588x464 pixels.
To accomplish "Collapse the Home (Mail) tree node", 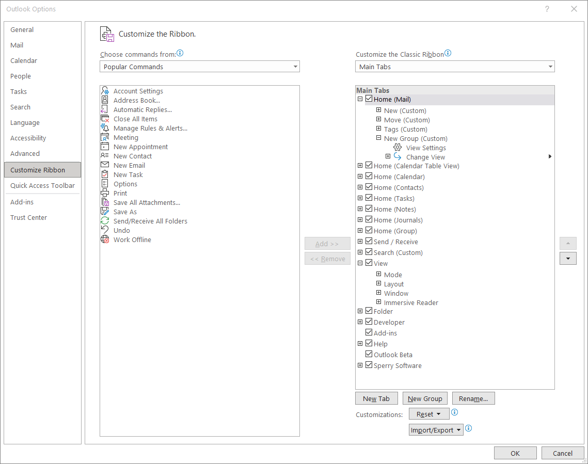I will (360, 99).
